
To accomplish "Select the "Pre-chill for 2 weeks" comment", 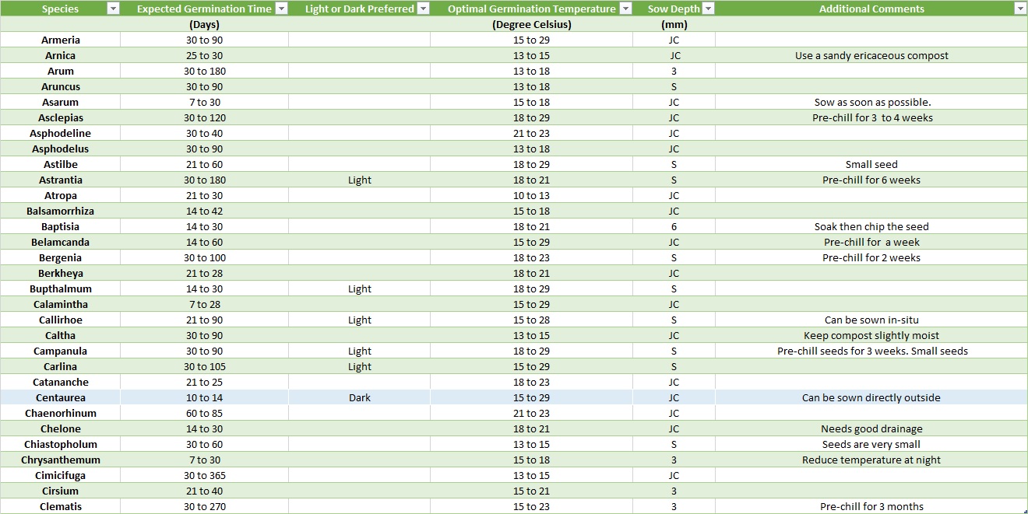I will 871,257.
